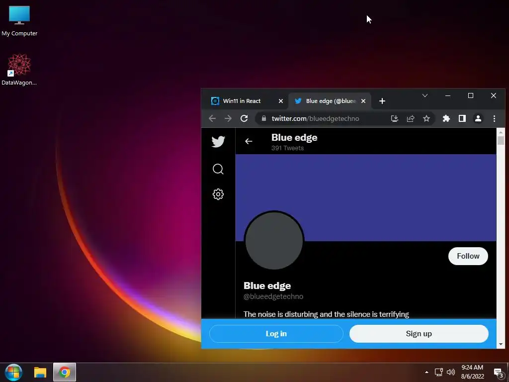Open the Chrome profile menu

point(478,118)
